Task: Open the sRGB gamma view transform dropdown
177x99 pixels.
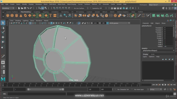Action: [x=119, y=23]
